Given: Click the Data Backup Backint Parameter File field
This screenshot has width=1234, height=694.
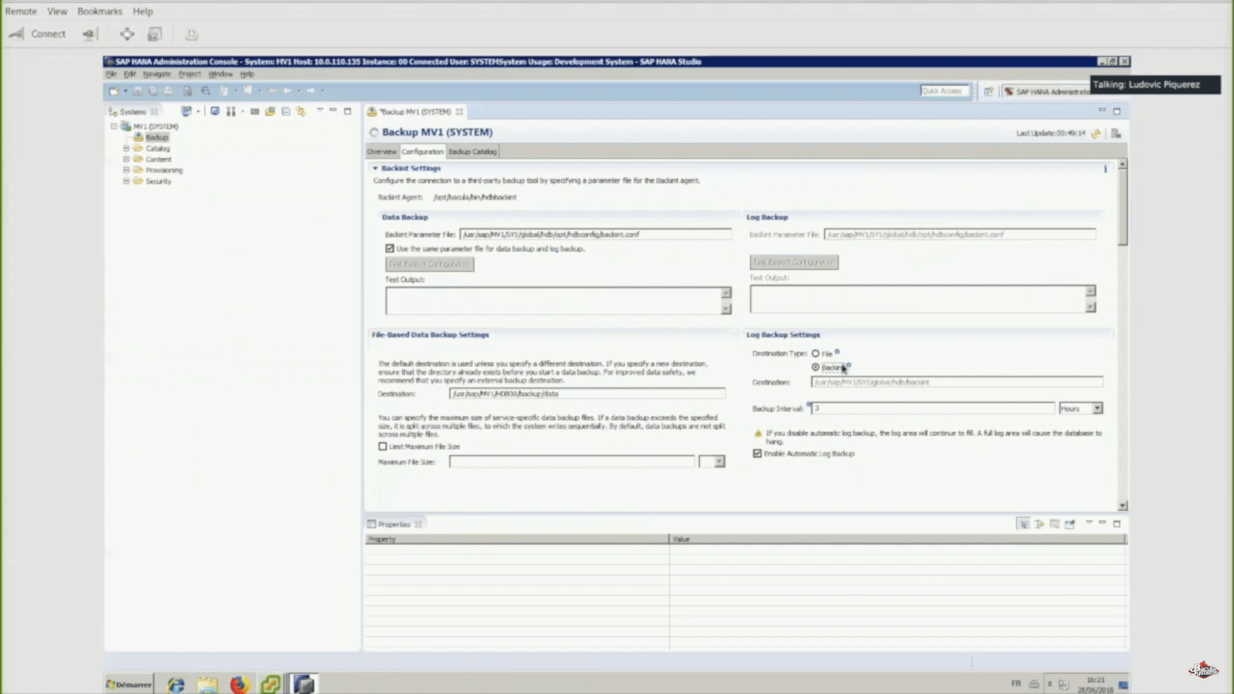Looking at the screenshot, I should click(x=595, y=235).
